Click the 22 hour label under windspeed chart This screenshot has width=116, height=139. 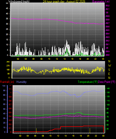[95, 59]
